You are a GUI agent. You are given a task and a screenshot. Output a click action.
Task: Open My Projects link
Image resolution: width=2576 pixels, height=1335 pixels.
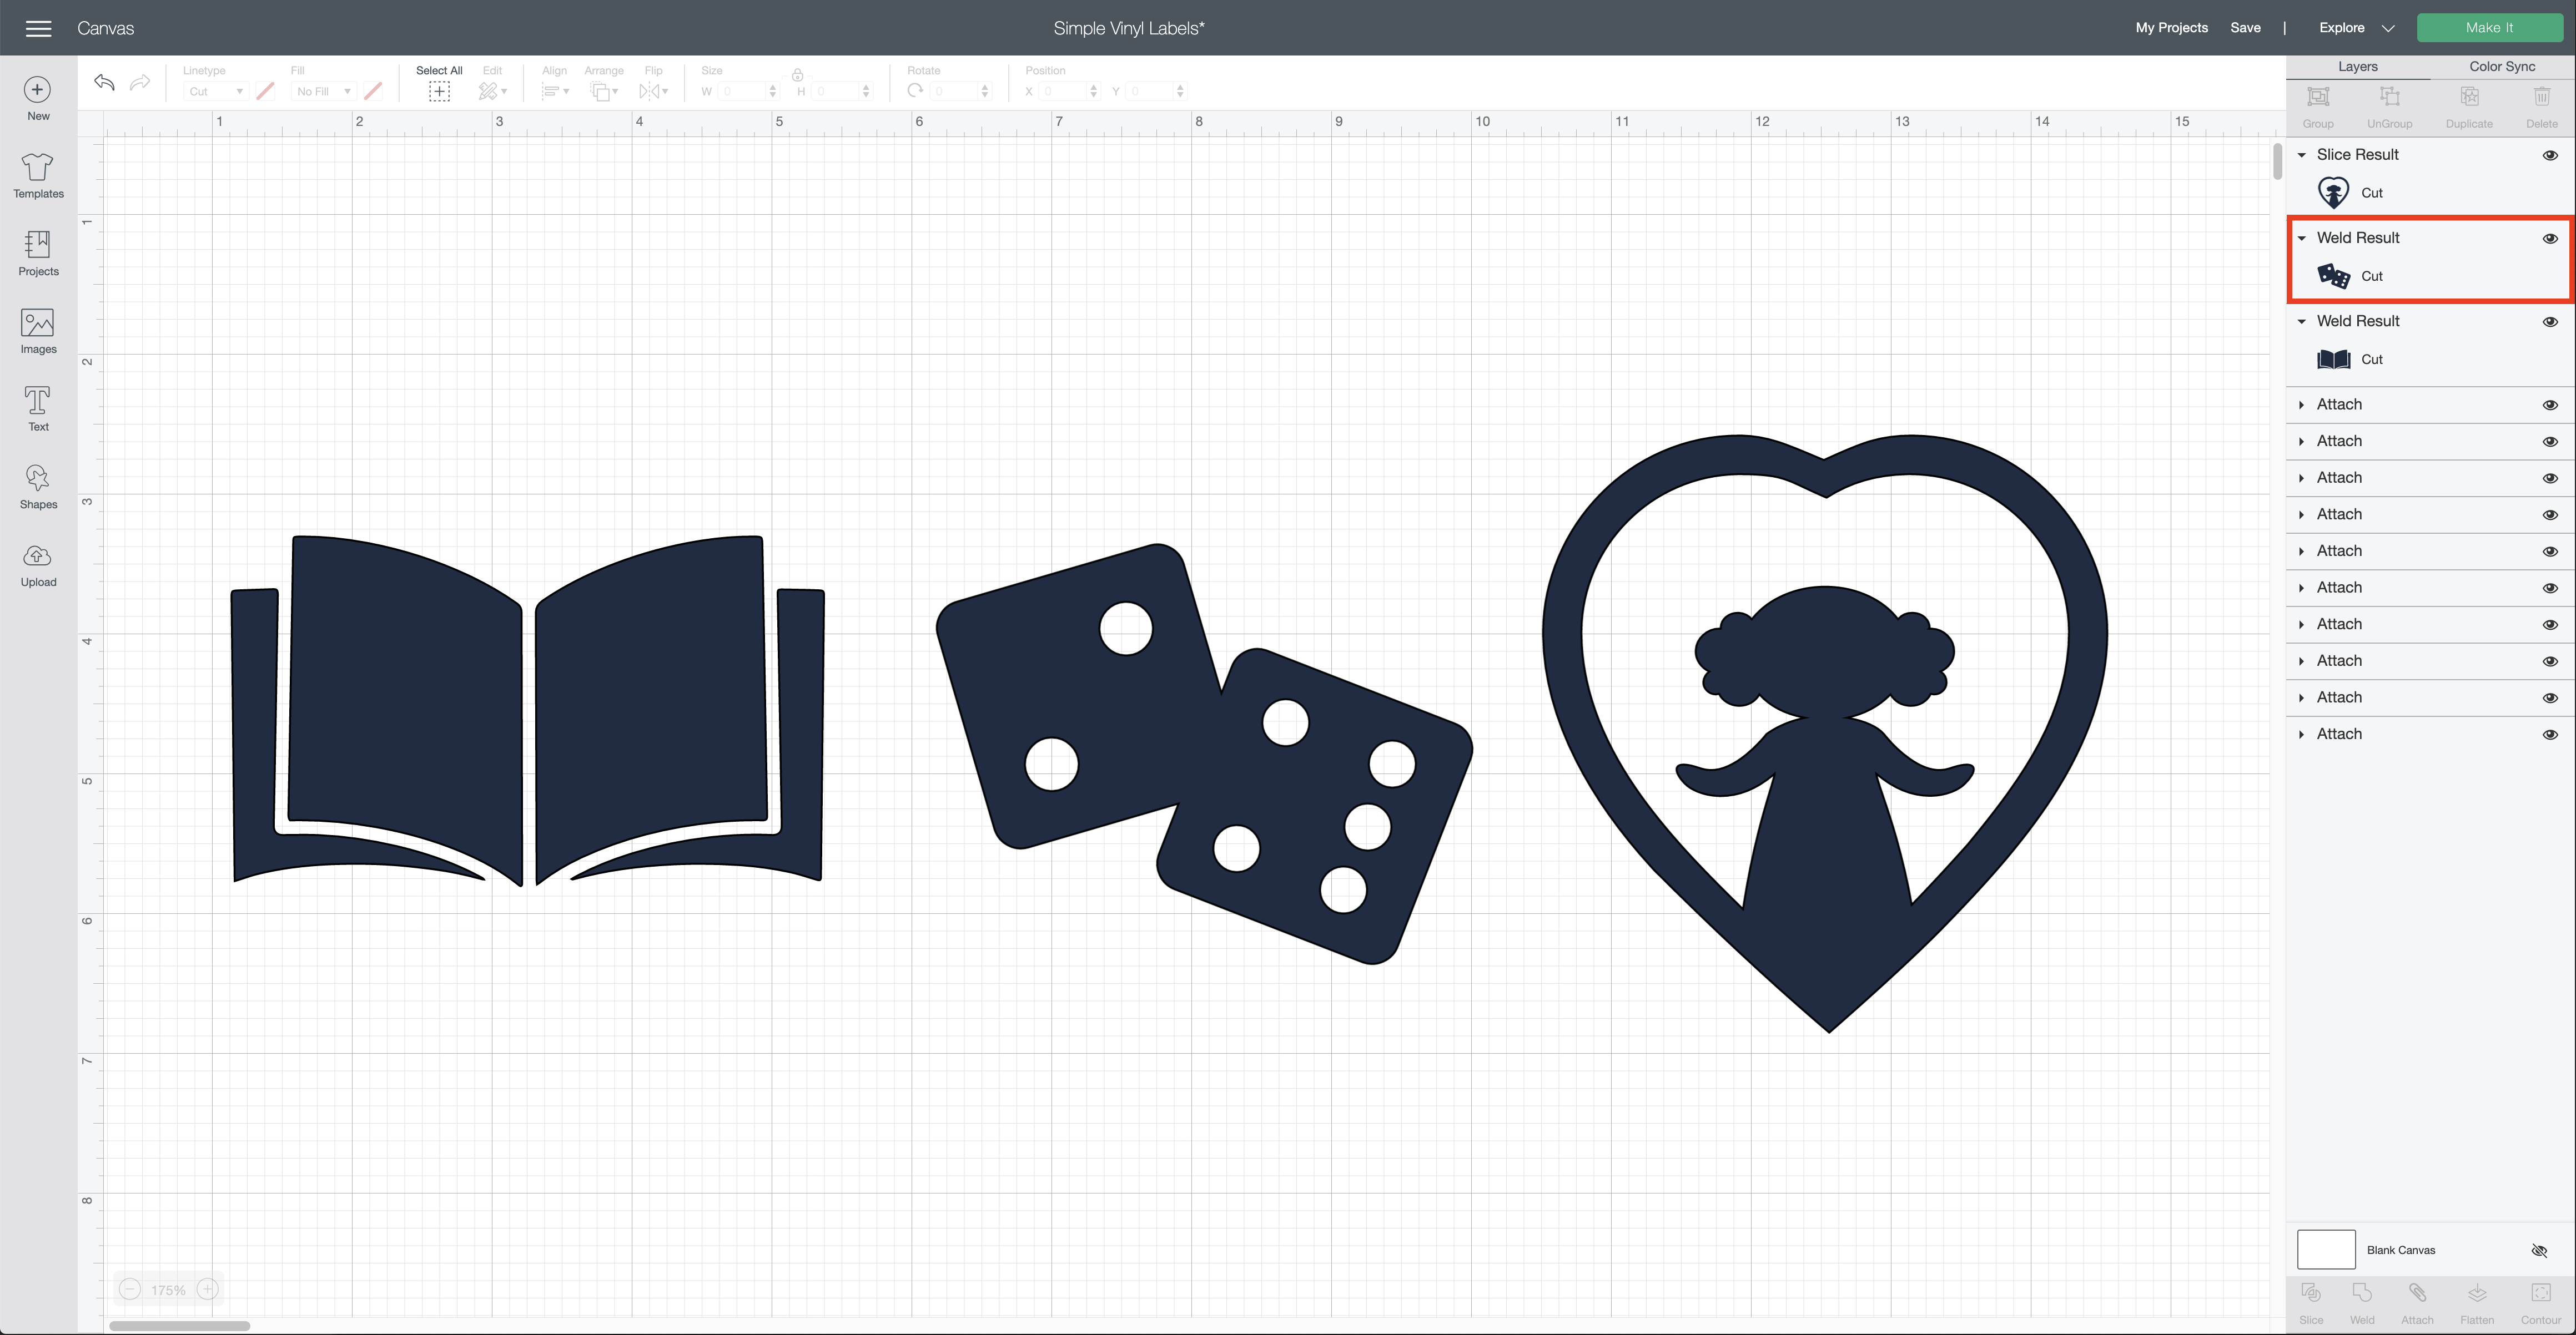(2171, 28)
